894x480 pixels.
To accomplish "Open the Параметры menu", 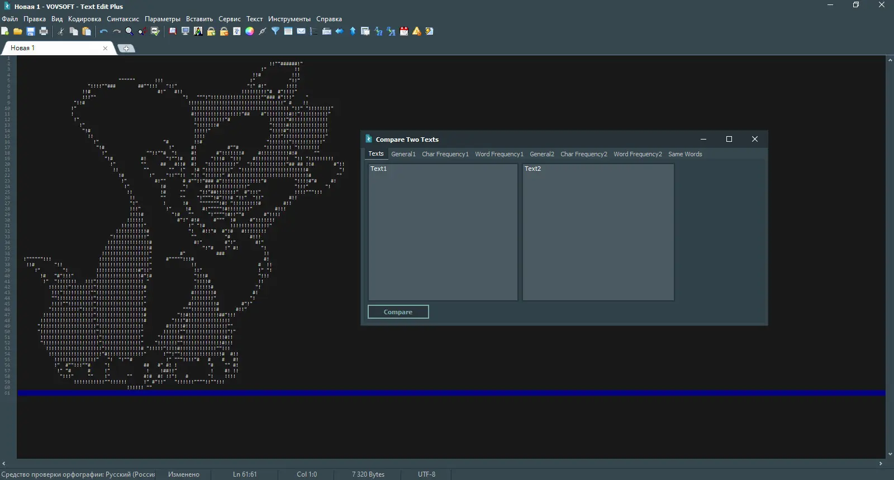I will pyautogui.click(x=163, y=19).
